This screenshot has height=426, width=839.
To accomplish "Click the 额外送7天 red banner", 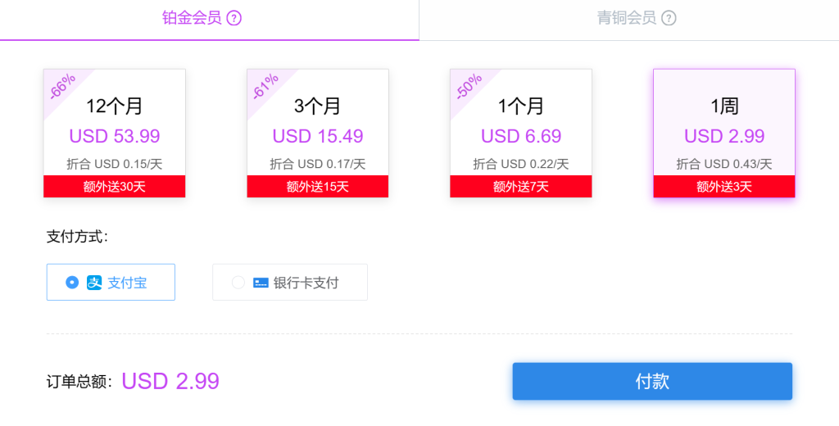I will click(521, 186).
